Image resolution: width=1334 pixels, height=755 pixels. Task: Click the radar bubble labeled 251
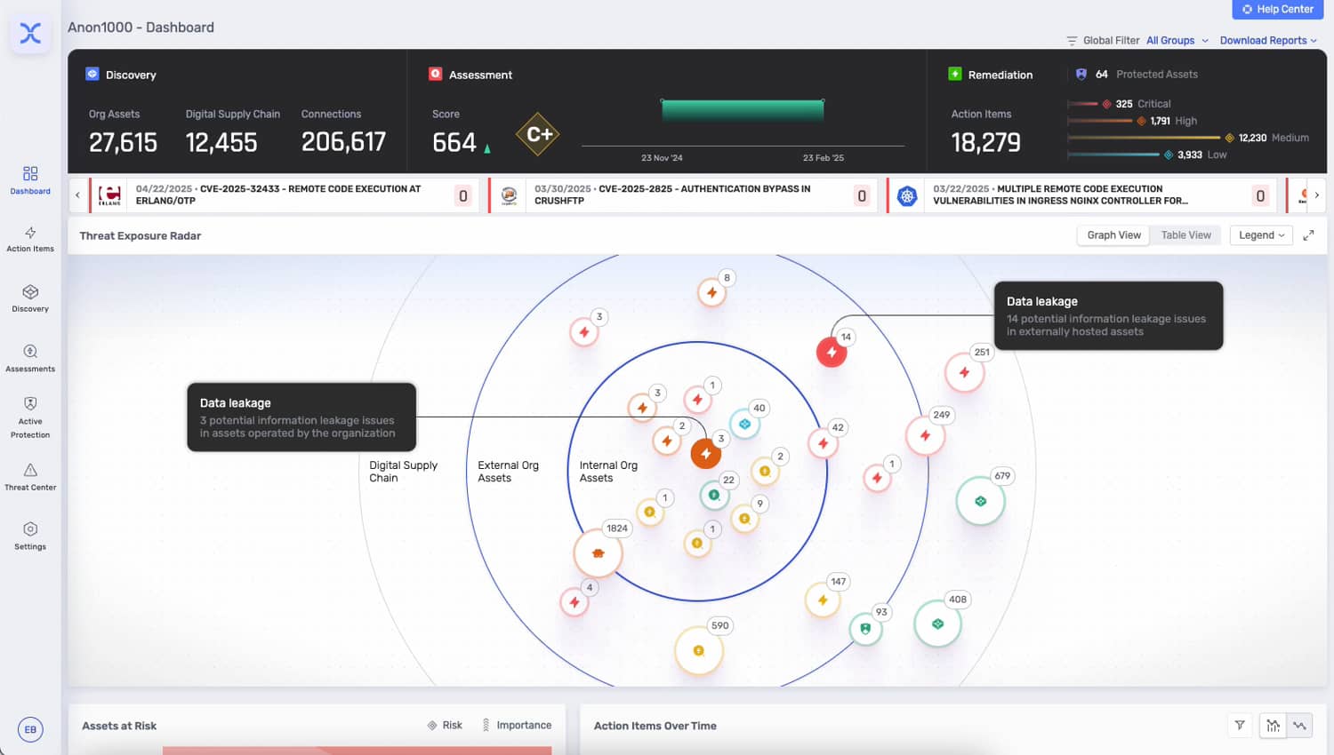coord(965,372)
